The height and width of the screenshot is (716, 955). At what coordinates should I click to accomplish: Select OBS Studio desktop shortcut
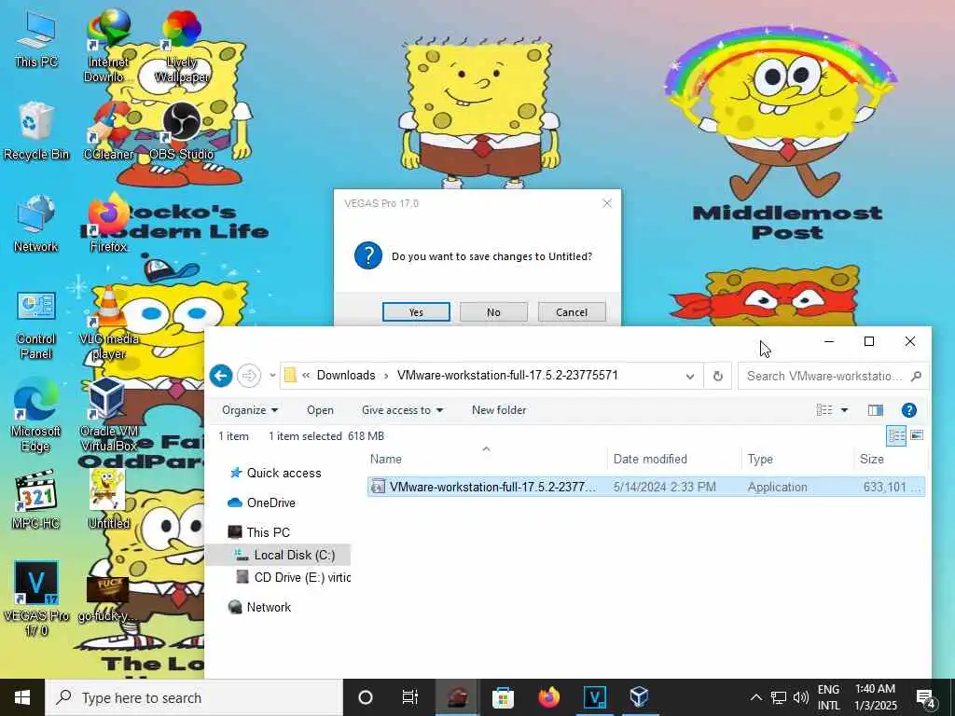point(182,131)
